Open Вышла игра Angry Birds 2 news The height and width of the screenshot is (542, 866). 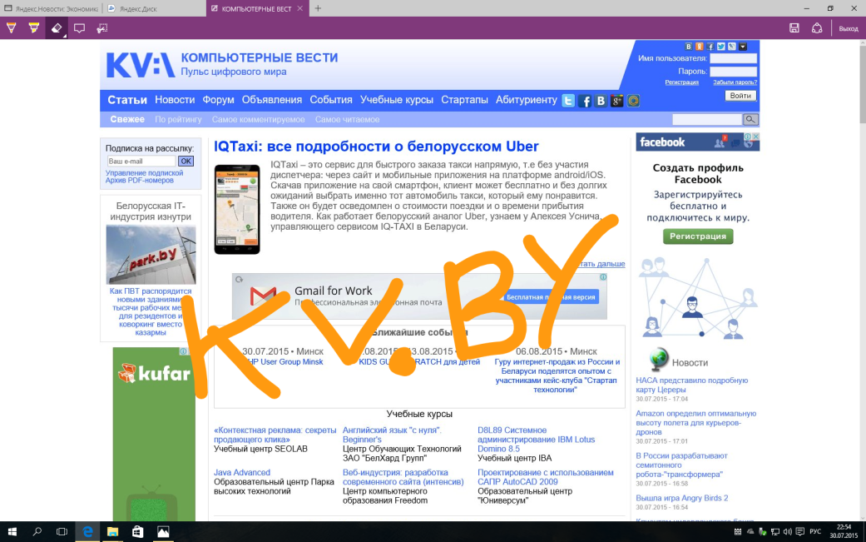pyautogui.click(x=681, y=499)
